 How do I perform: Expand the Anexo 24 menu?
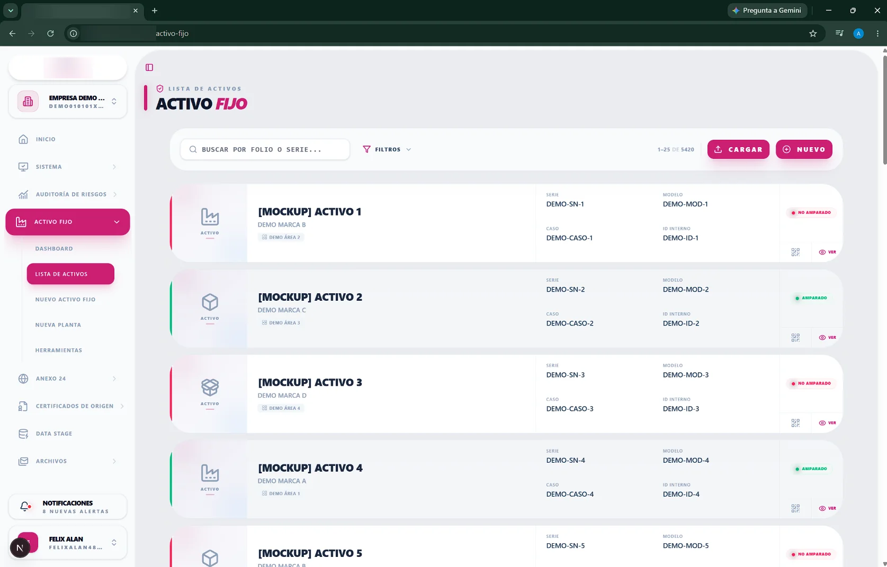68,379
